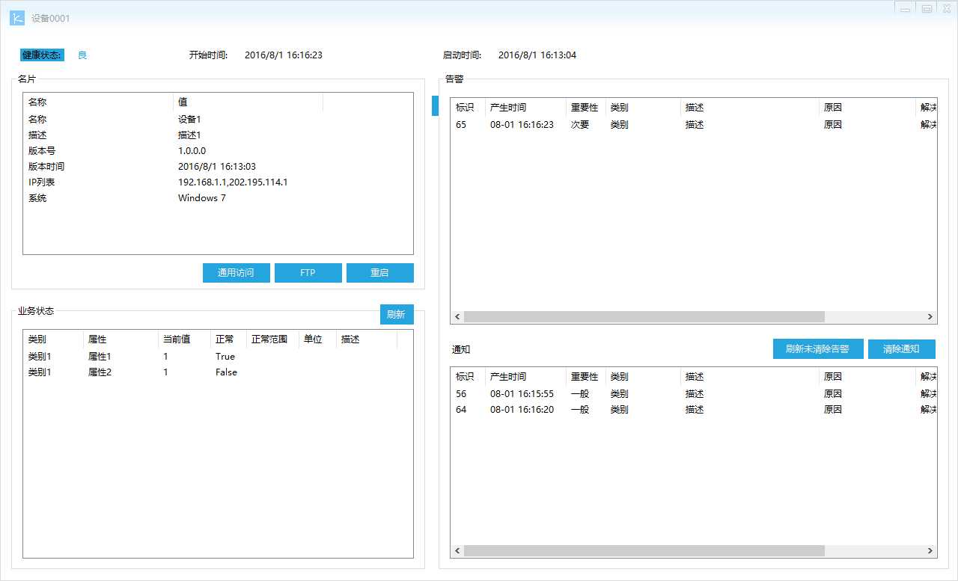
Task: Open the FTP button
Action: 308,273
